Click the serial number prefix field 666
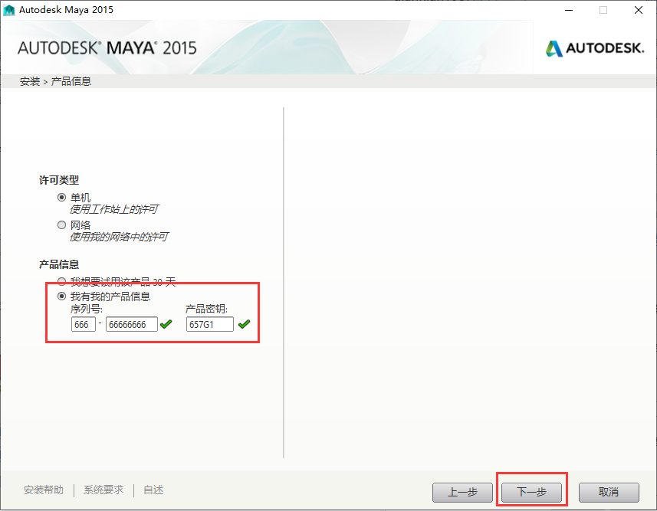This screenshot has width=657, height=511. (x=84, y=324)
